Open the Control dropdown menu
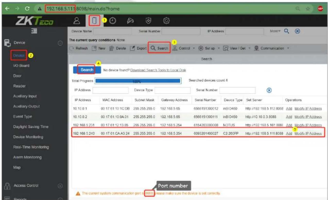The width and height of the screenshot is (328, 200). 183,48
